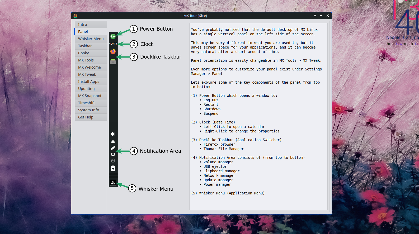Switch to the MX Tweak tab
Screen dimensions: 419x234
(x=91, y=74)
